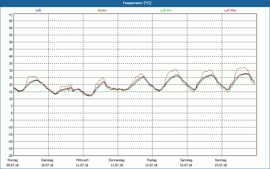
Task: Click the Boden legend label
Action: point(102,10)
